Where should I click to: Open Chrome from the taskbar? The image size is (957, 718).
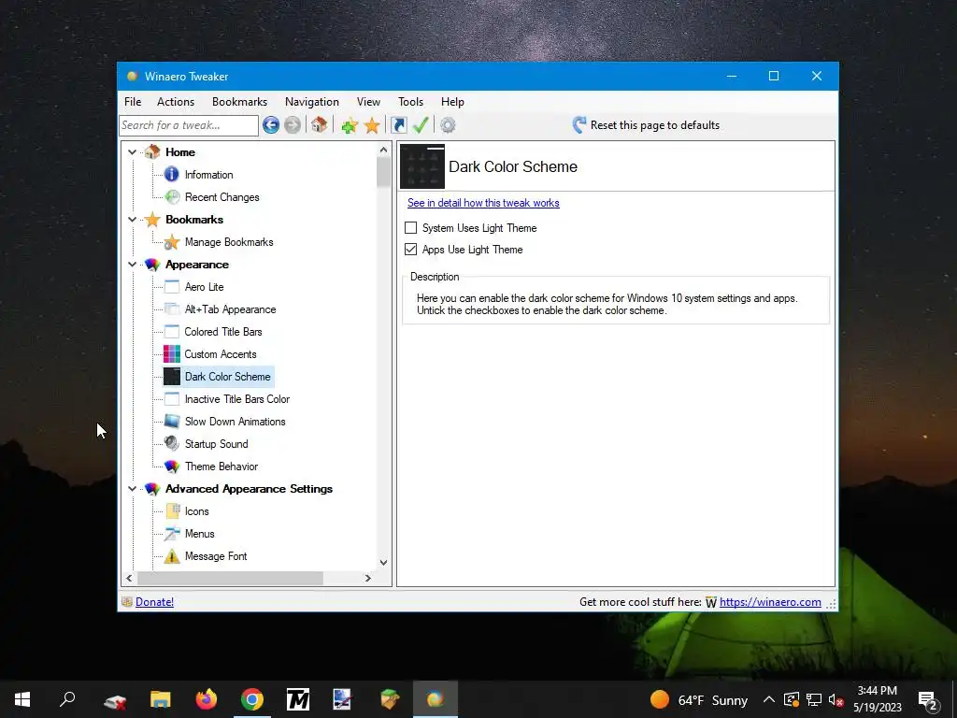pos(252,699)
